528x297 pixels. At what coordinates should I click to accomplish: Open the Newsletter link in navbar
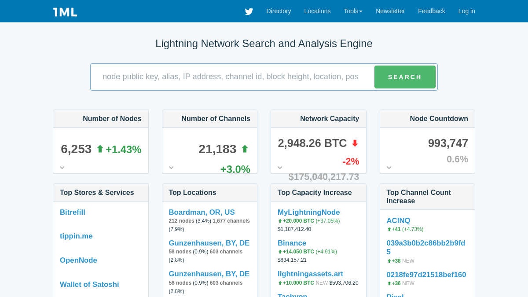(x=390, y=11)
